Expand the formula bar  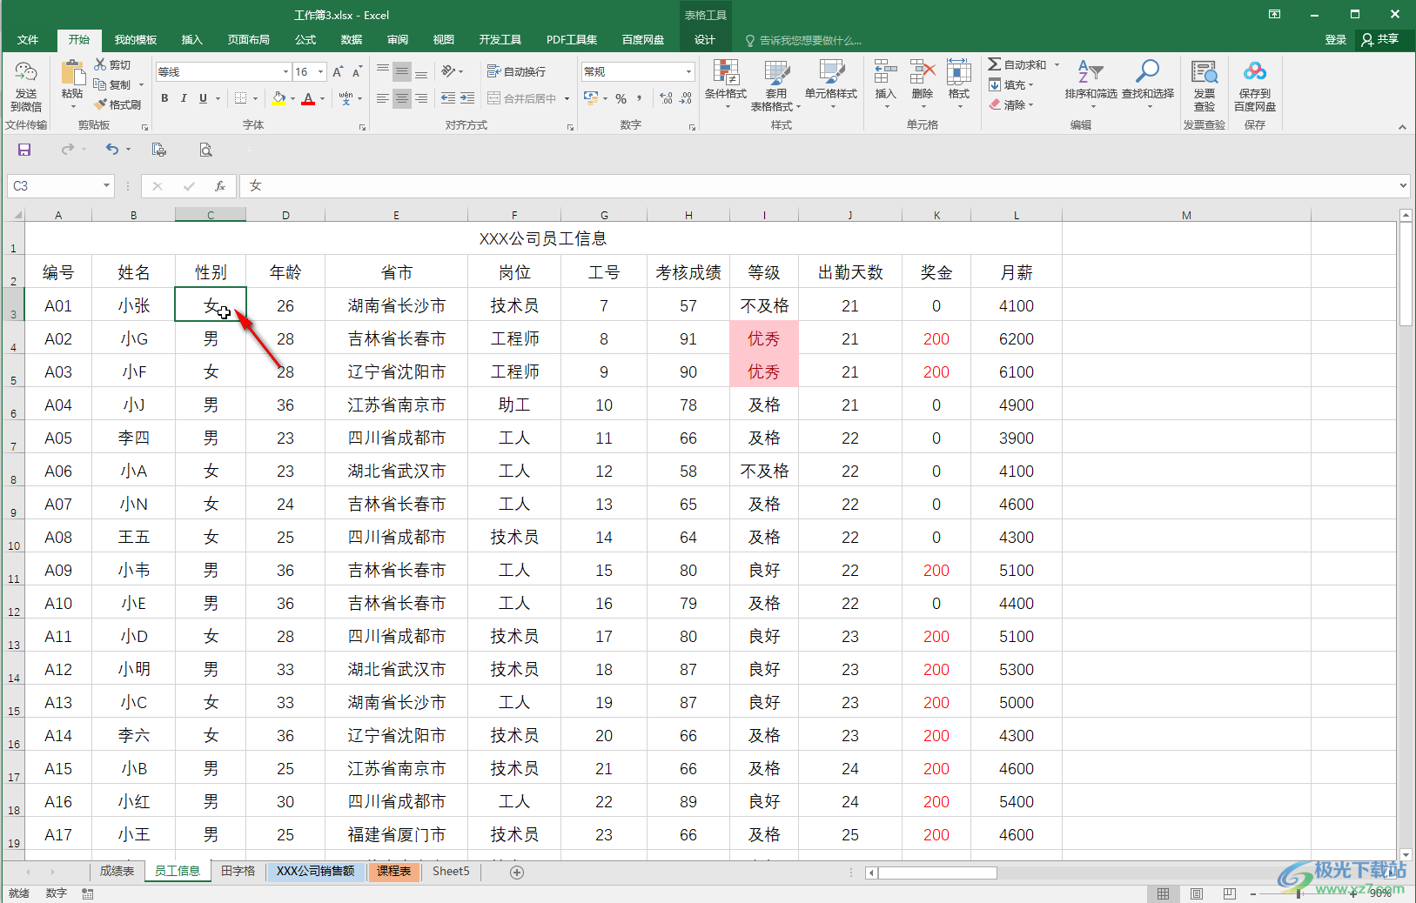[x=1403, y=185]
